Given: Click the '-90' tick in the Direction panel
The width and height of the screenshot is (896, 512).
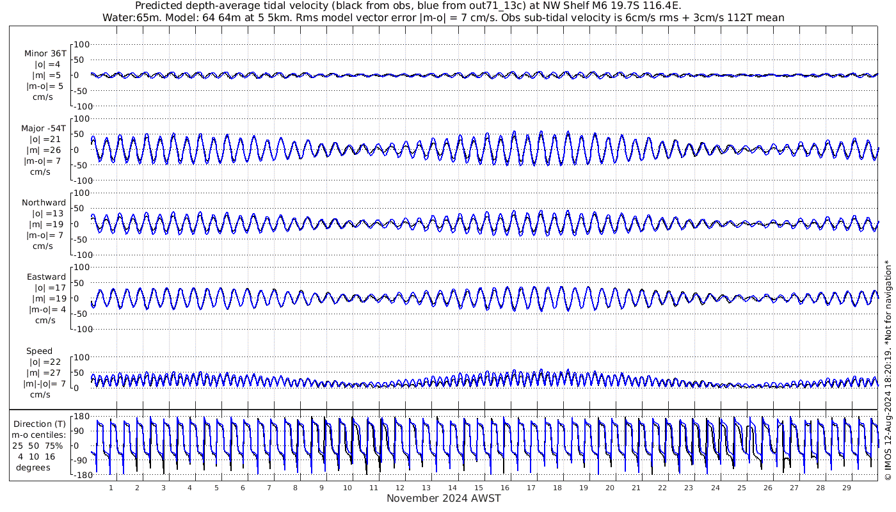Looking at the screenshot, I should click(x=80, y=461).
